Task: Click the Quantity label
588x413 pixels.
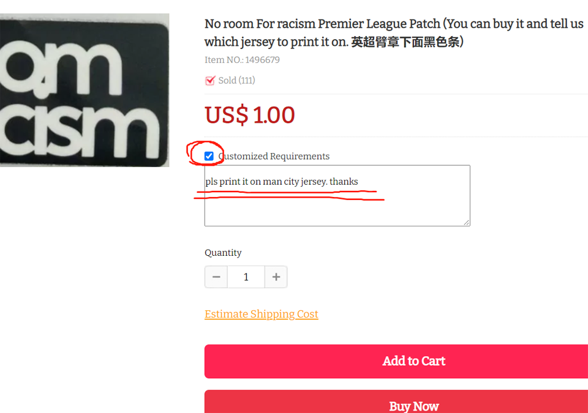Action: click(223, 253)
